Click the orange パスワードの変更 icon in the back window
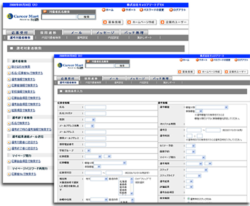The width and height of the screenshot is (250, 206). click(x=141, y=10)
